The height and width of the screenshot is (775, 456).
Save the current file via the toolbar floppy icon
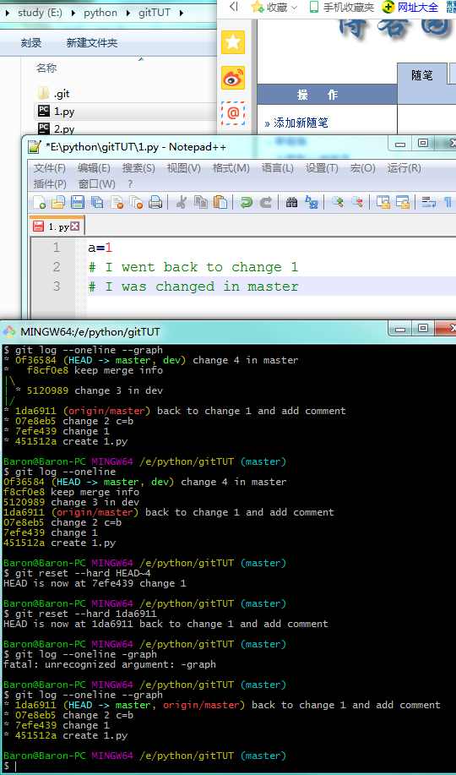pos(78,202)
